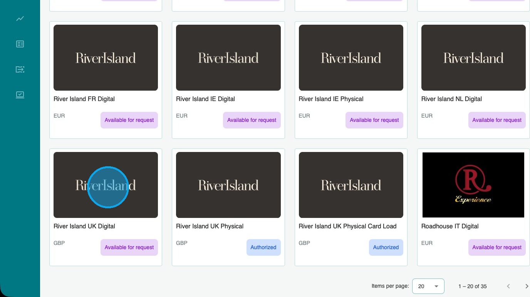Open the River Island UK Physical card image
Image resolution: width=530 pixels, height=297 pixels.
click(x=228, y=185)
